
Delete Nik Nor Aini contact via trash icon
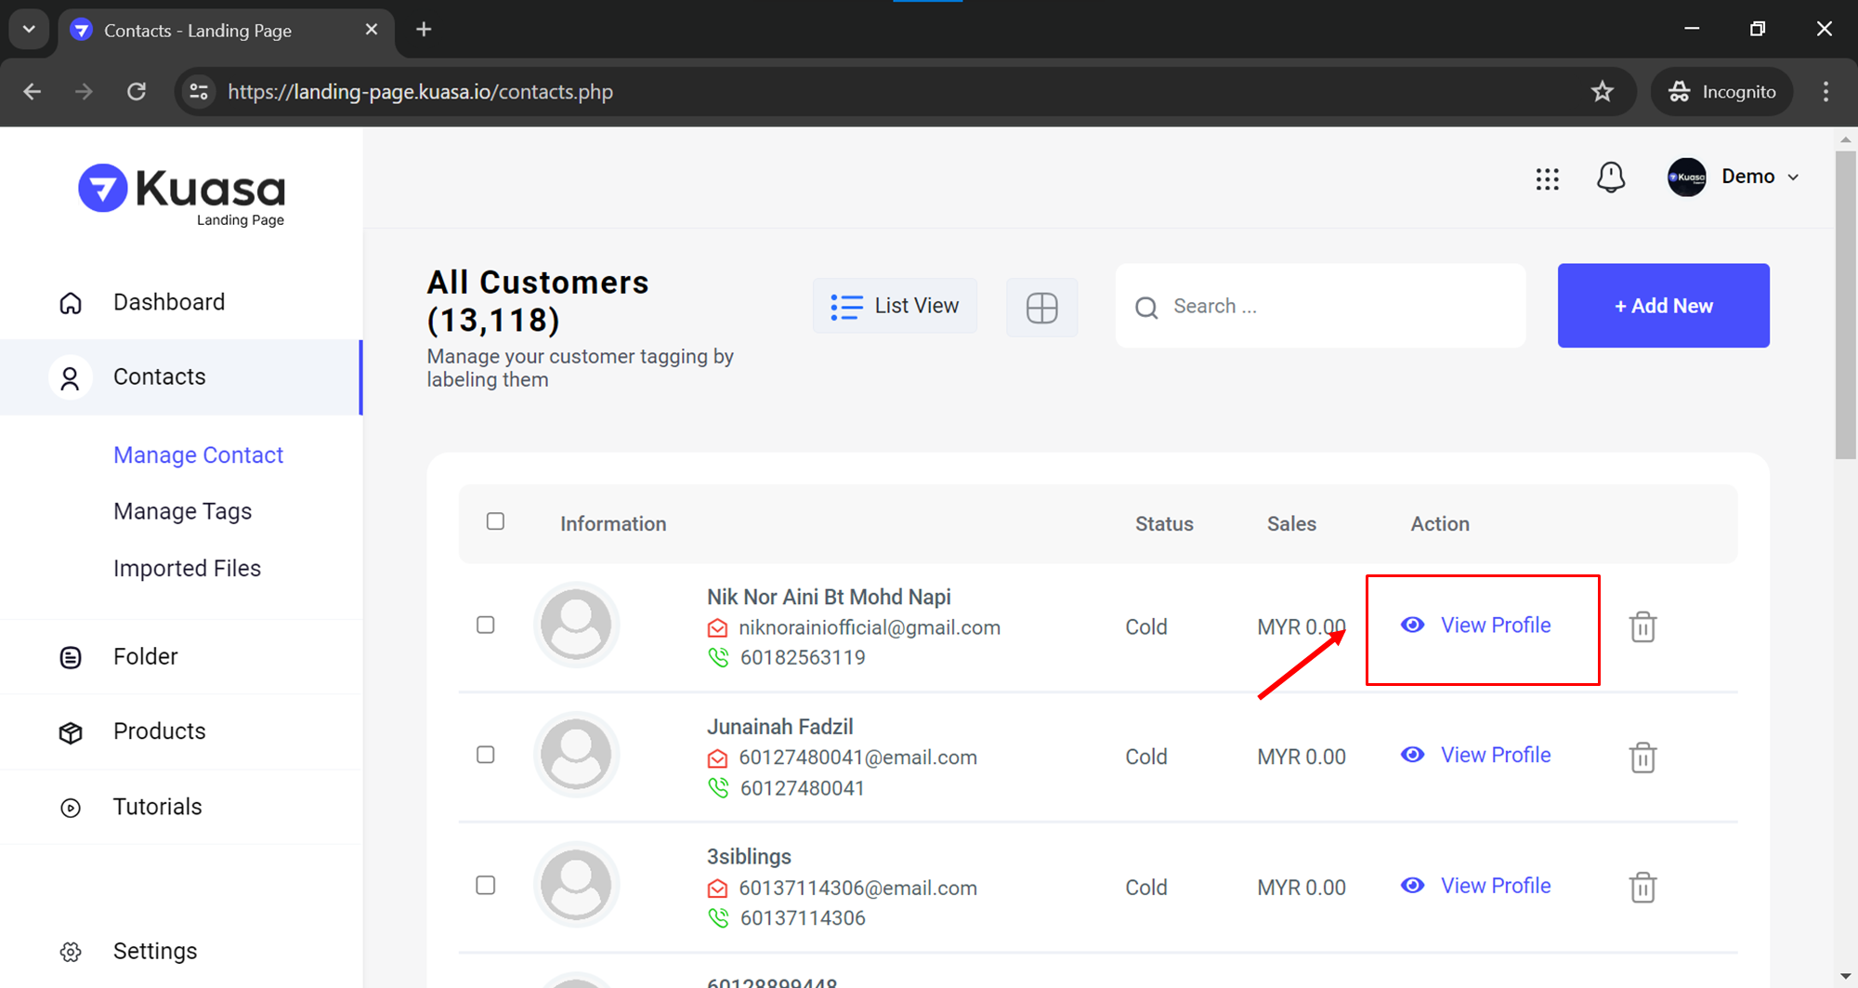coord(1642,626)
